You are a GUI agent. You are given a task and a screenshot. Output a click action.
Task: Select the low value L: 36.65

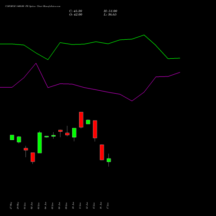click(110, 15)
